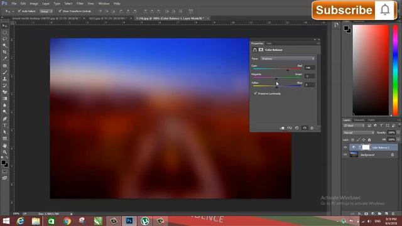Select the Hand tool

point(4,146)
